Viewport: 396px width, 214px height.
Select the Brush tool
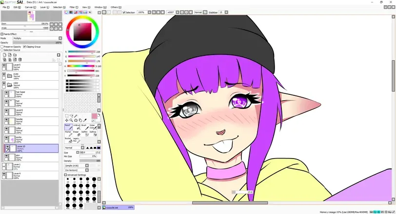pyautogui.click(x=84, y=127)
